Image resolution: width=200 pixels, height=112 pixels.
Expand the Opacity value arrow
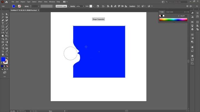(x=83, y=6)
